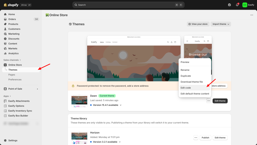Click the notifications bell icon
The image size is (257, 145).
pos(237,5)
